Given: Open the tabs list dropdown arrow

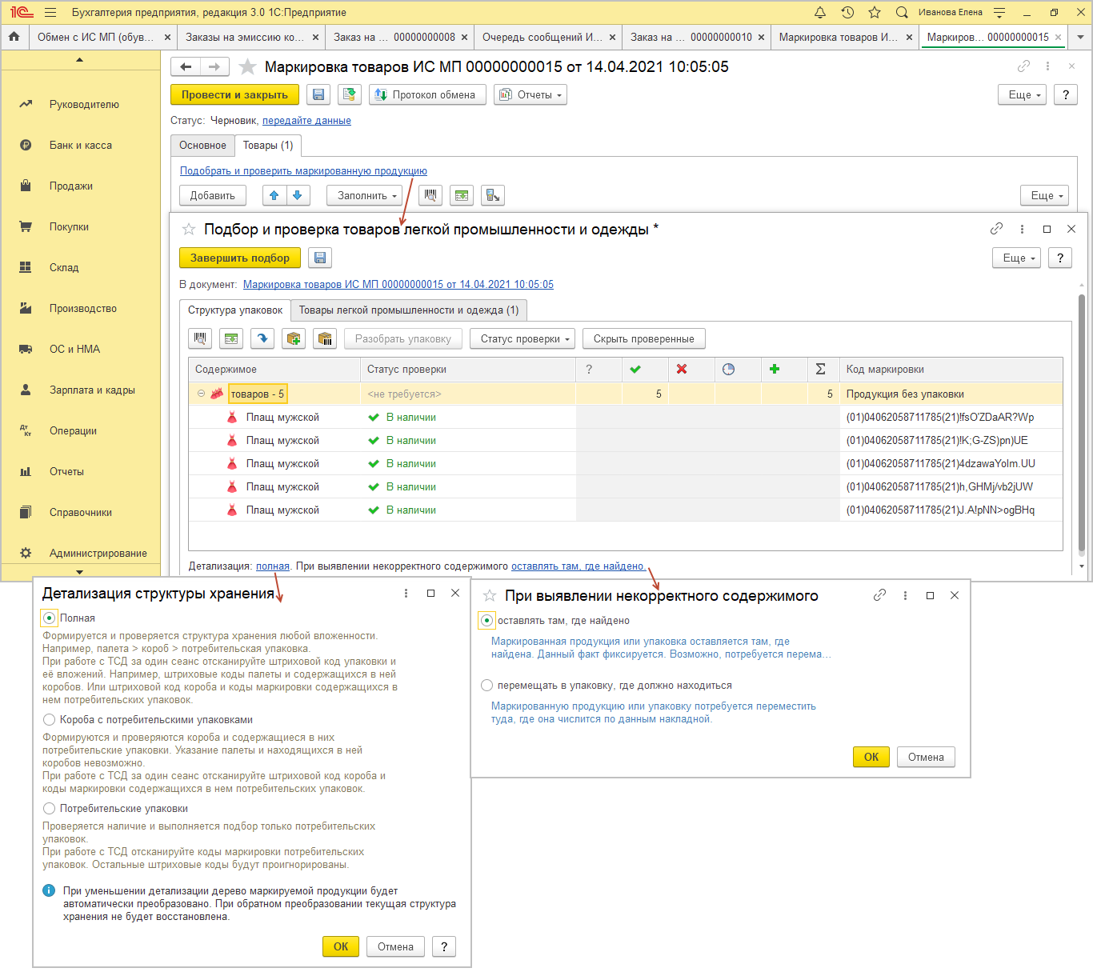Looking at the screenshot, I should (1081, 37).
